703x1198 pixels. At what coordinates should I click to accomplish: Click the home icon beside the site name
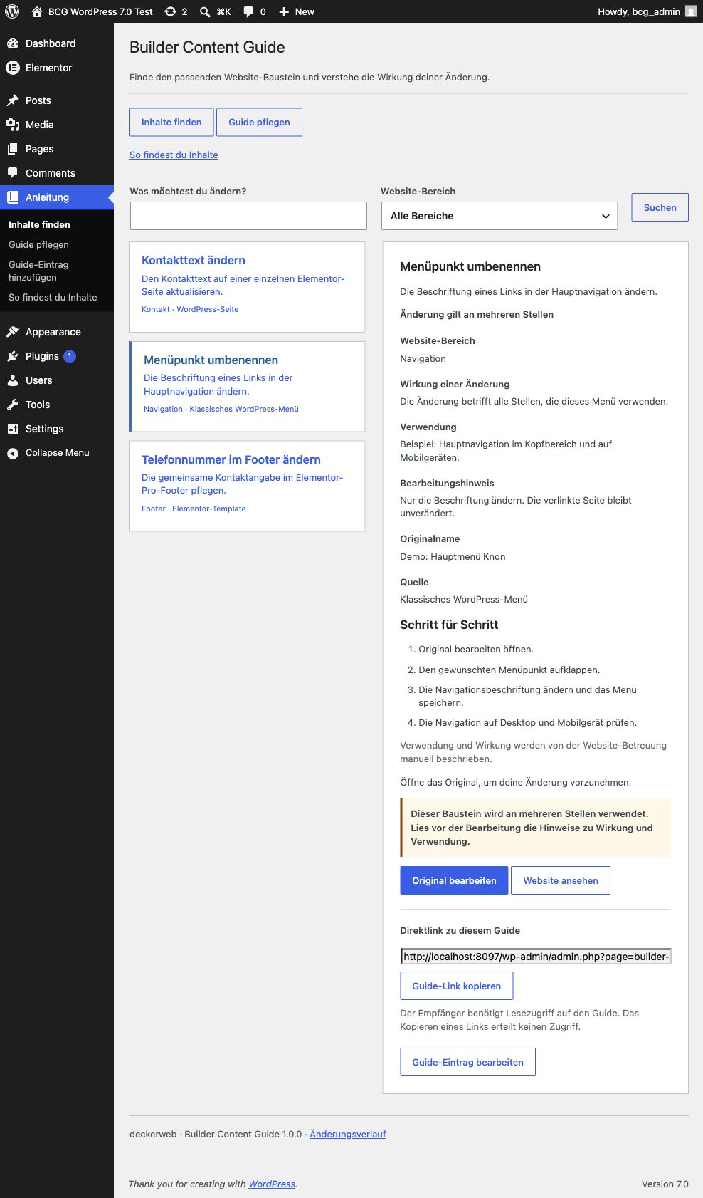pyautogui.click(x=37, y=11)
